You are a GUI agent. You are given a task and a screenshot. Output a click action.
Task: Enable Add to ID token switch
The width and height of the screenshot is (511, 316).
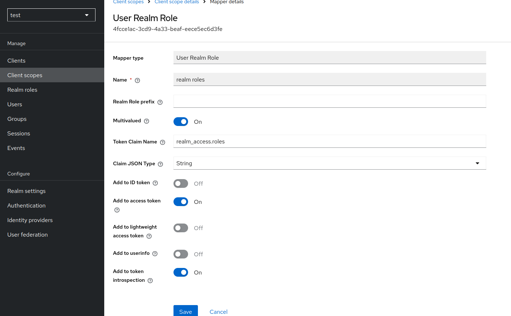coord(181,183)
